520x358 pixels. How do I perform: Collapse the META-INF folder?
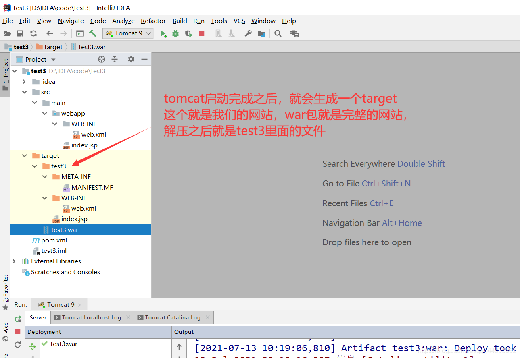[45, 176]
